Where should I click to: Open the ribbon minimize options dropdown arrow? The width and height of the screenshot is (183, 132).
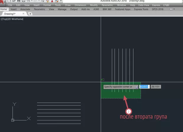(x=174, y=9)
